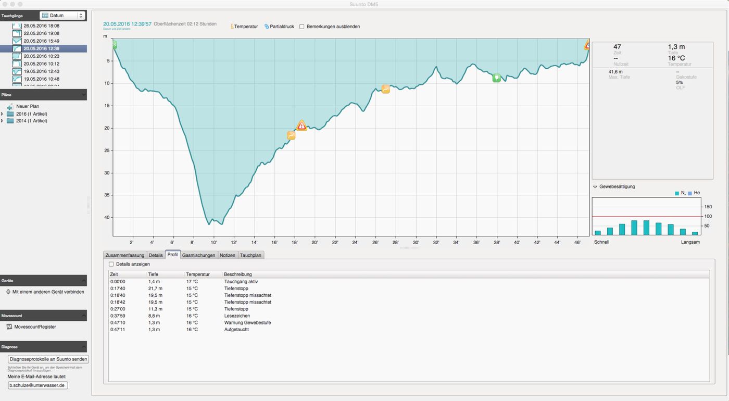Switch to the Gasmischungen tab
Screen dimensions: 729x401
[198, 255]
